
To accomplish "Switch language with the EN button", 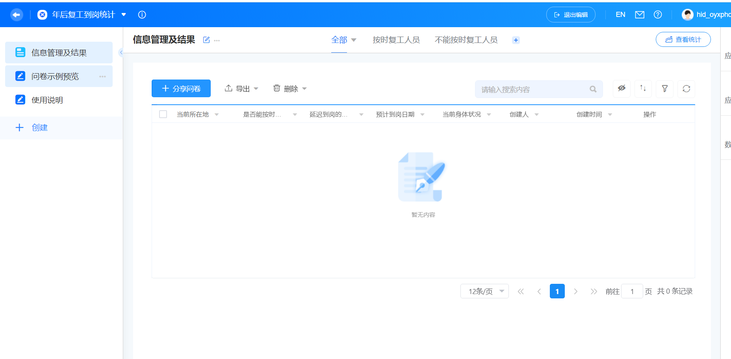I will pos(620,15).
